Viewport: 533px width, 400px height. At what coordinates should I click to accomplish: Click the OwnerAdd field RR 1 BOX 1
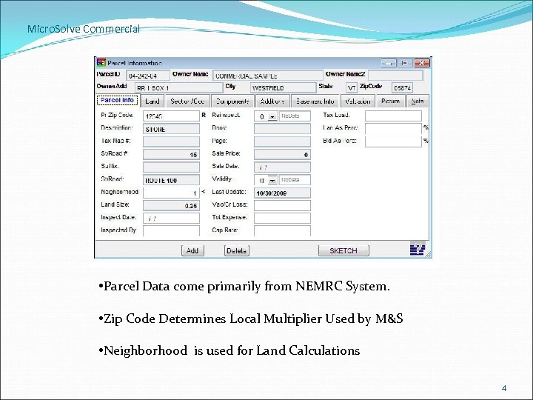pos(179,87)
